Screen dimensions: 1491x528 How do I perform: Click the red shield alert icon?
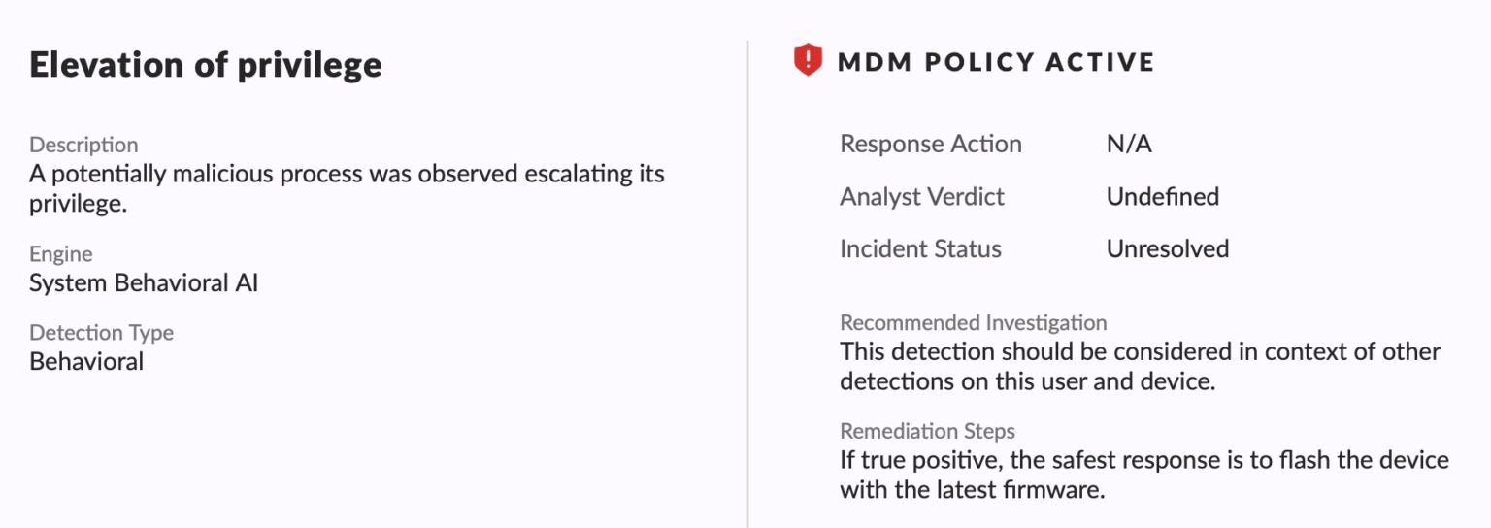tap(808, 61)
